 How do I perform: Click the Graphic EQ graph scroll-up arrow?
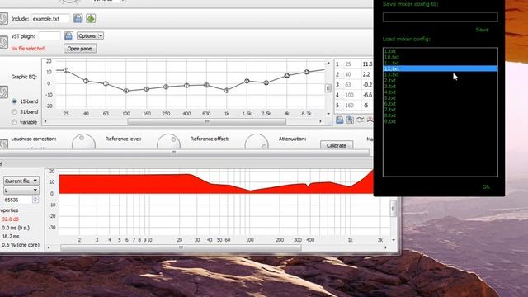(328, 63)
